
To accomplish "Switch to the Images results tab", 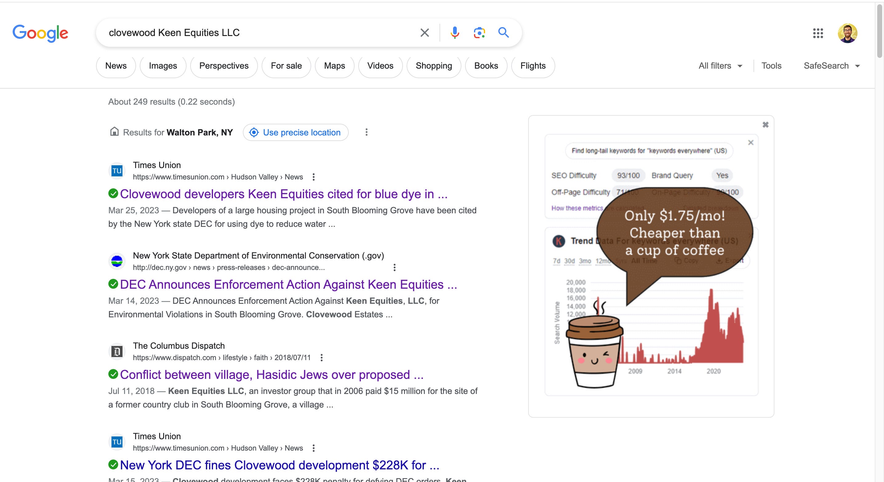I will 163,66.
